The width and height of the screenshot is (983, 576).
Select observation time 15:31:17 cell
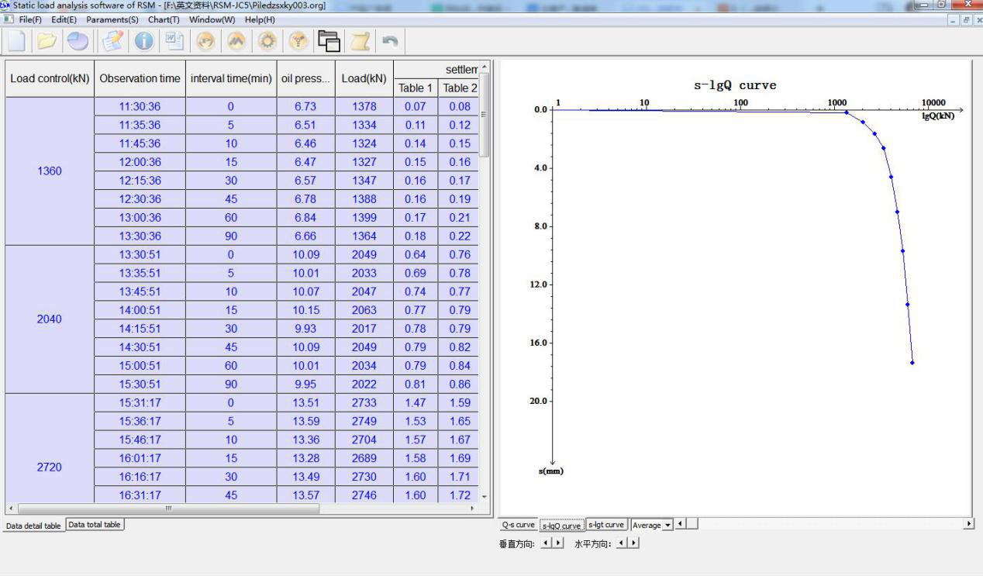(140, 402)
